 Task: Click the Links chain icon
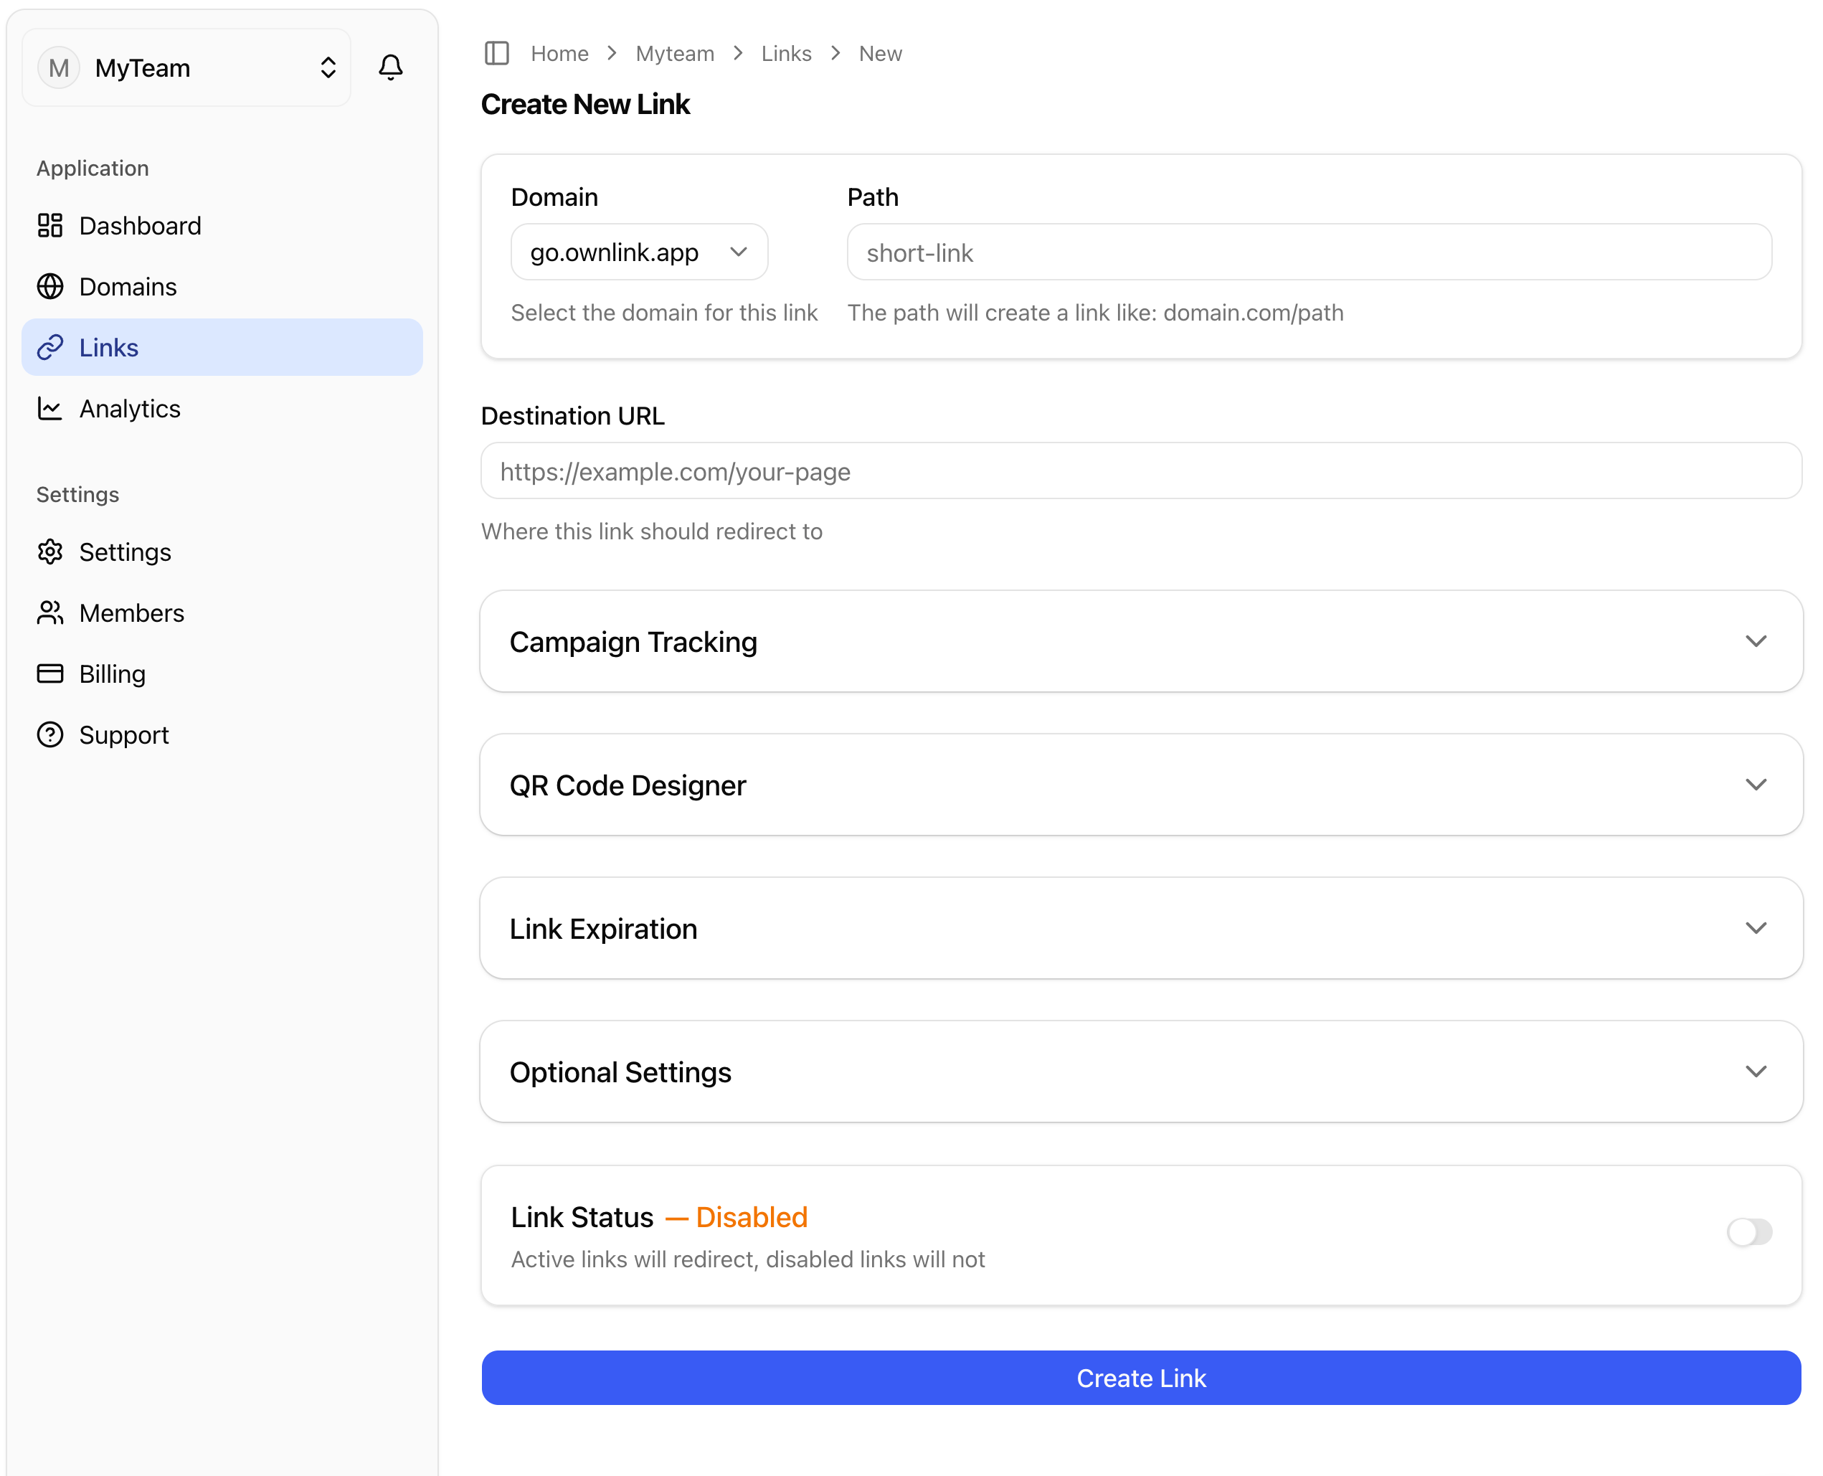[50, 347]
